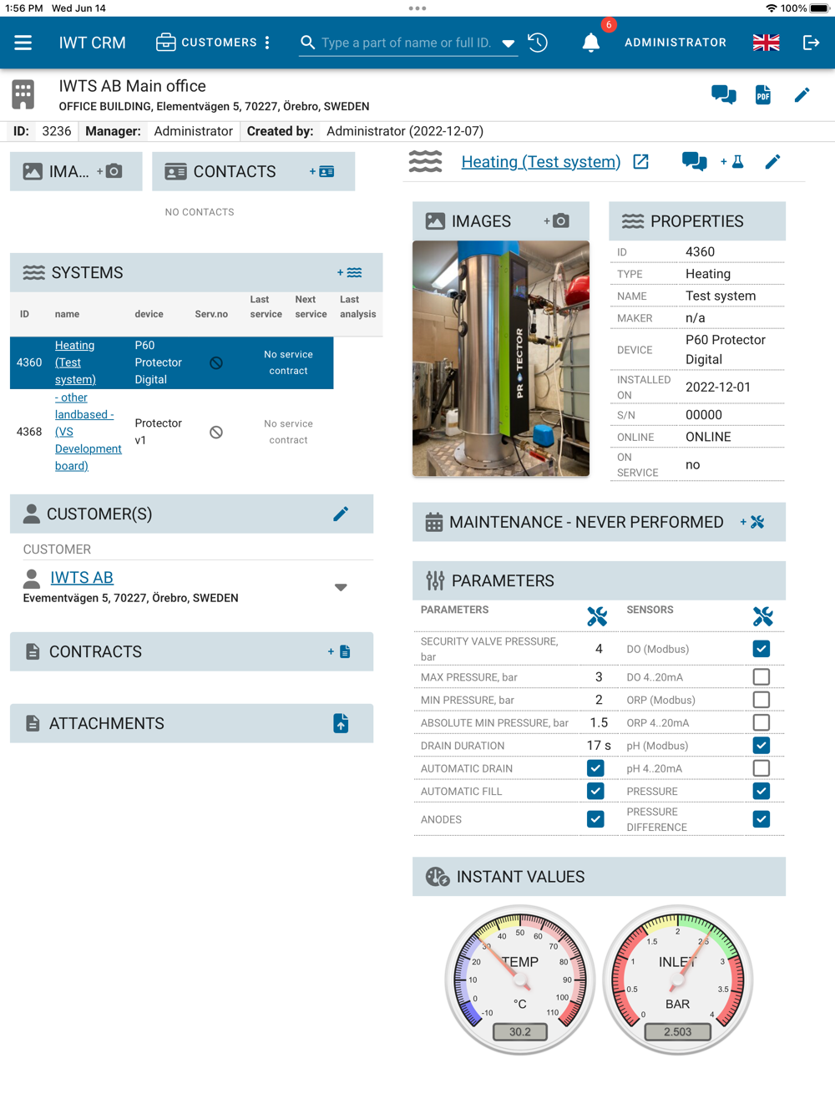Viewport: 835px width, 1114px height.
Task: Toggle pH (Modbus) sensor checkbox
Action: (762, 745)
